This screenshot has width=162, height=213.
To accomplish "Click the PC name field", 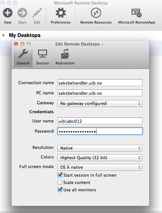I will coord(100,93).
